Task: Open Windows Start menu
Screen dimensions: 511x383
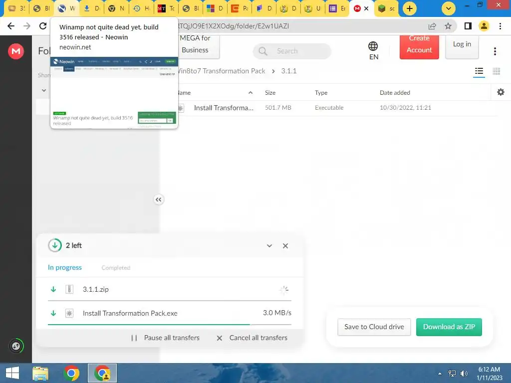Action: click(x=12, y=373)
